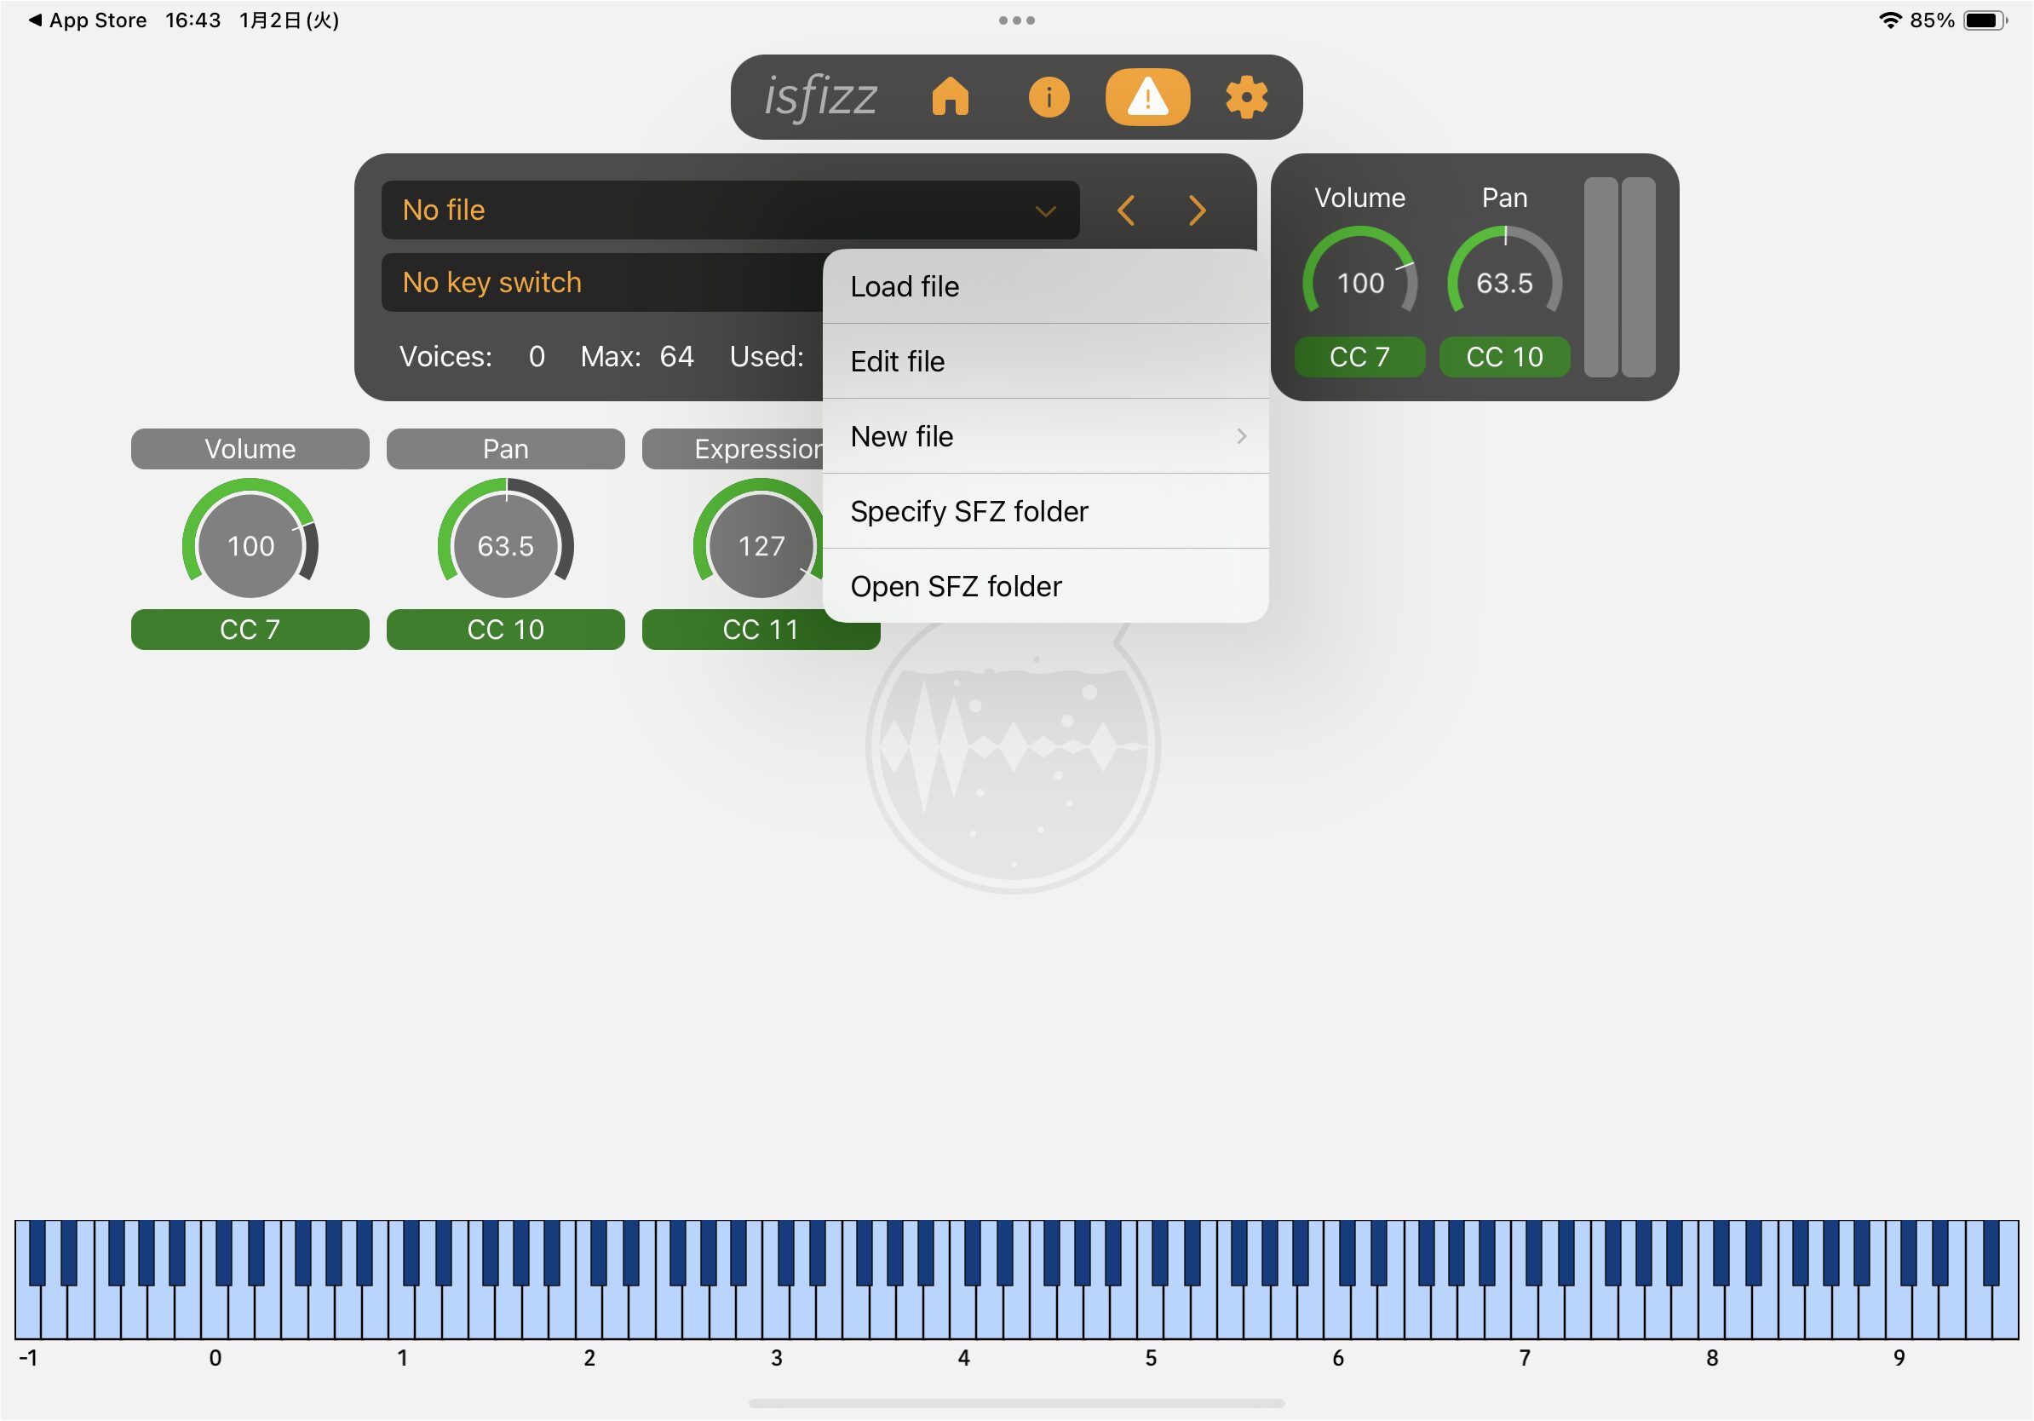Click the Max voices value 64
This screenshot has height=1421, width=2034.
coord(677,356)
